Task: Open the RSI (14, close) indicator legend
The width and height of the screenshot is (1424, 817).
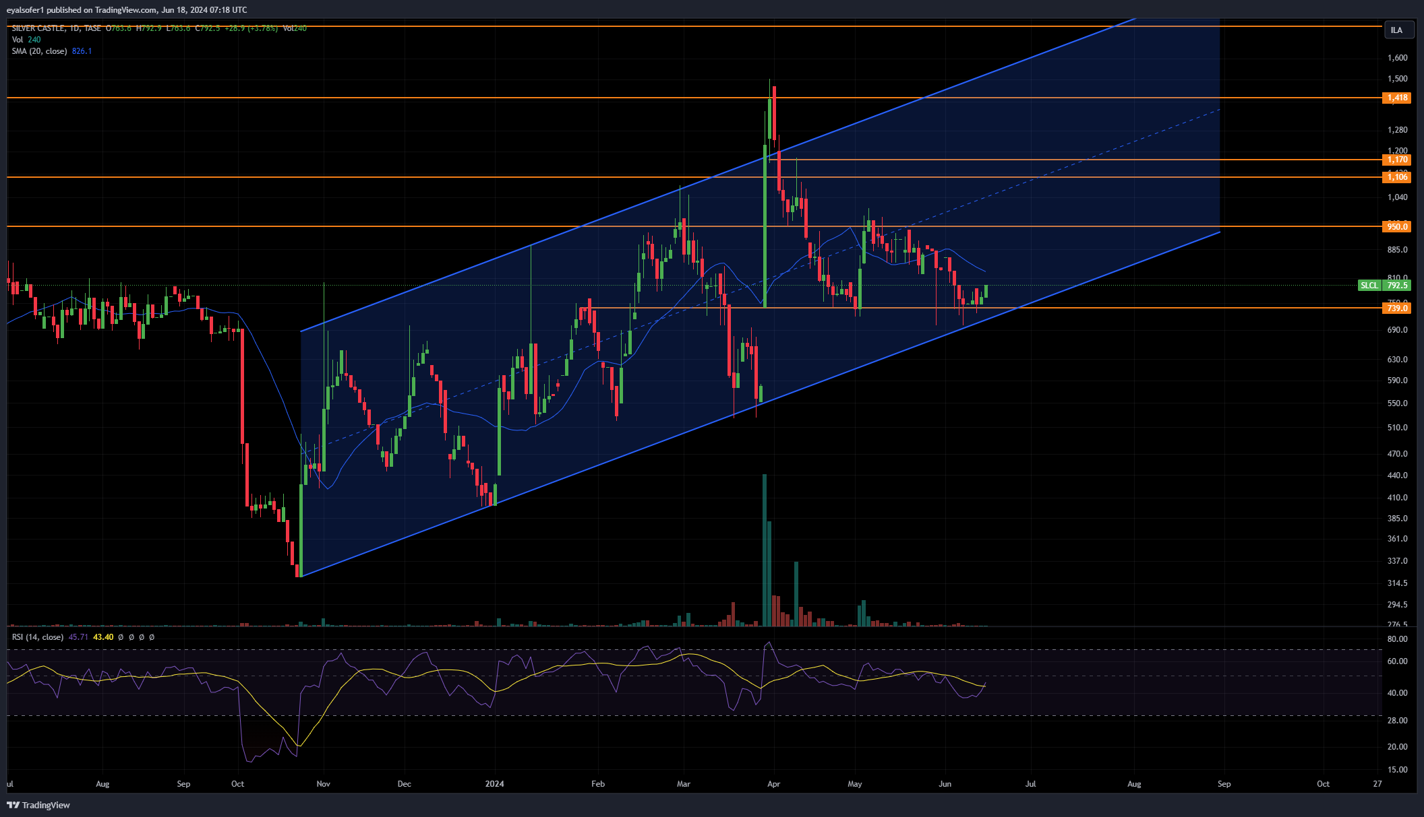Action: (38, 637)
